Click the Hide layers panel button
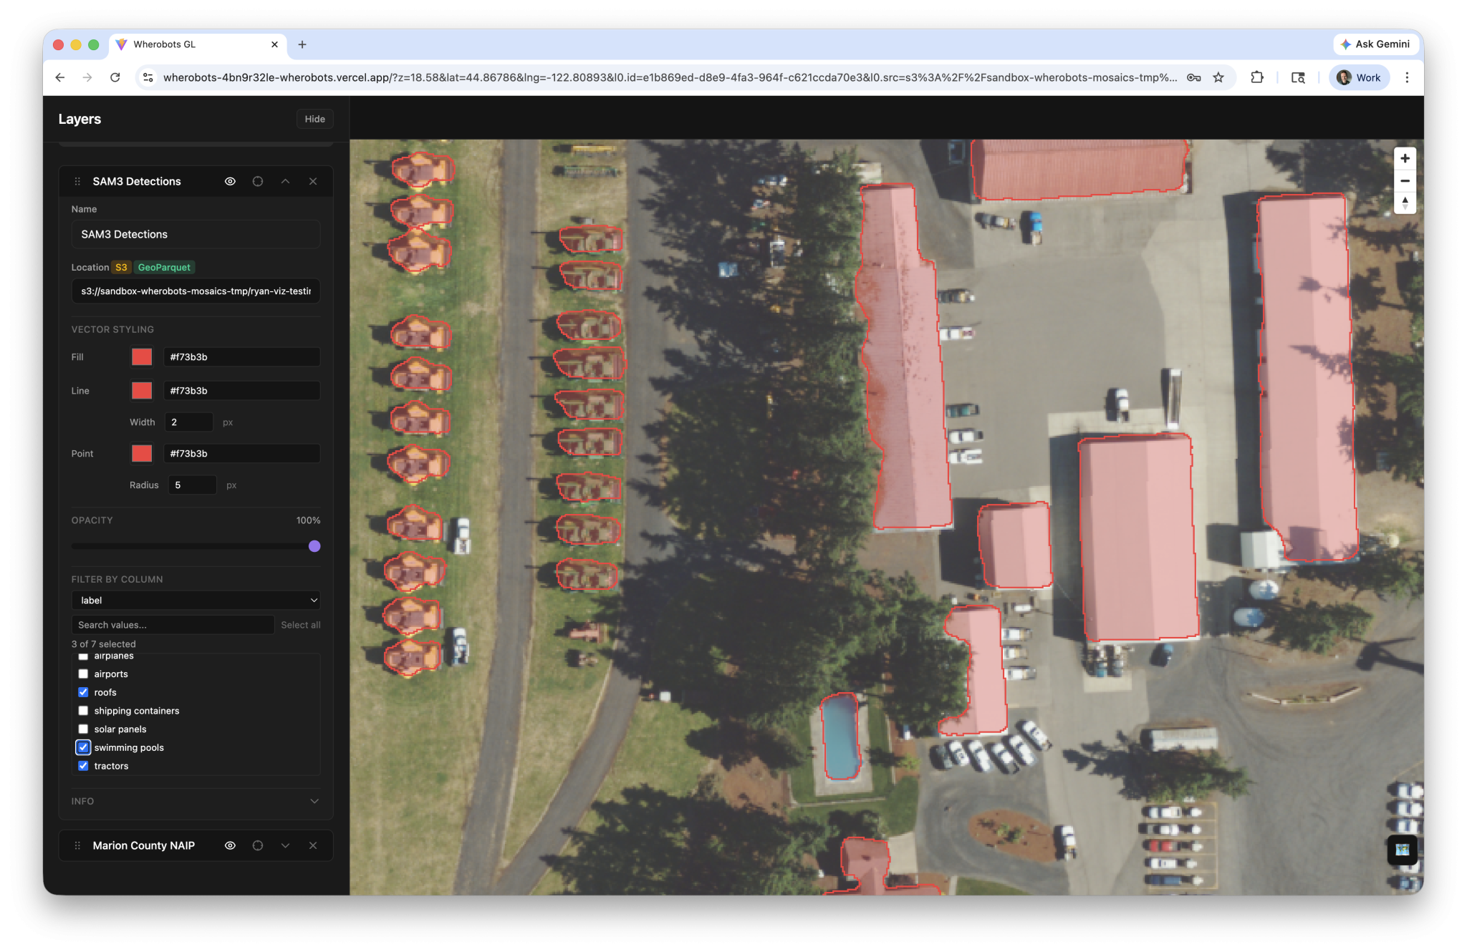Screen dimensions: 1467x952 point(314,119)
